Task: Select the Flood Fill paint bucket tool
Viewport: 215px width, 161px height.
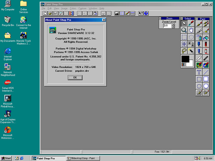Action: pos(206,38)
